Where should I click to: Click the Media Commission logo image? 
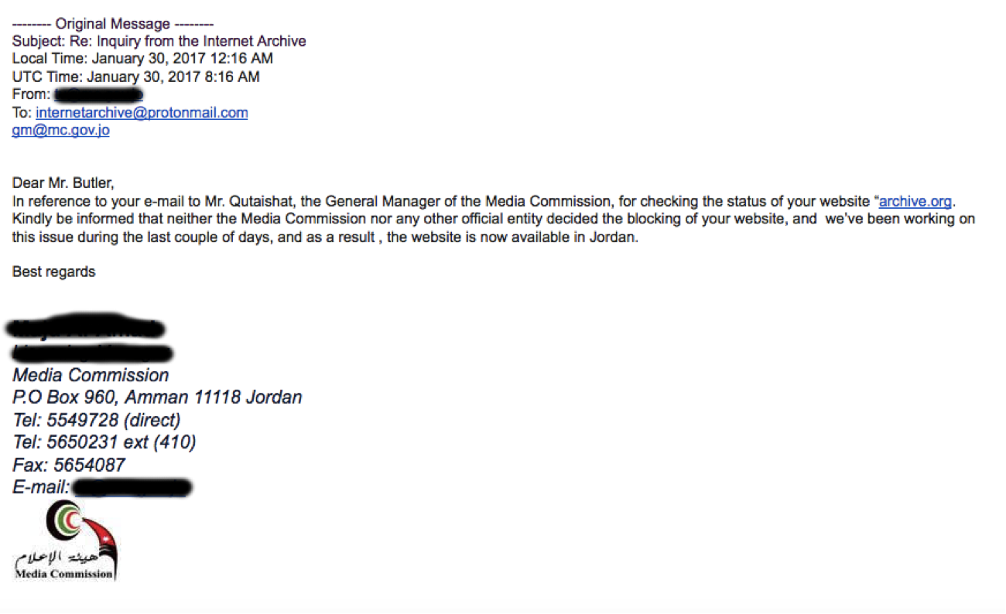(x=65, y=541)
